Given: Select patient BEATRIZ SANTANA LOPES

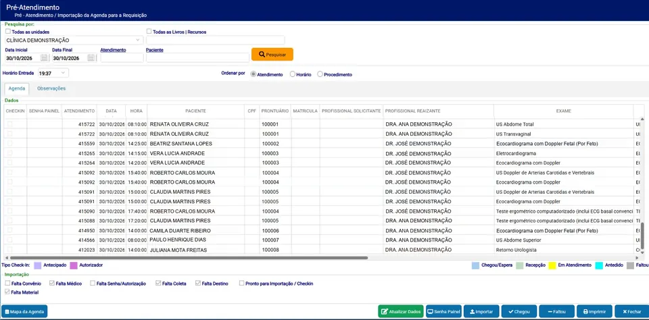Looking at the screenshot, I should pyautogui.click(x=181, y=144).
